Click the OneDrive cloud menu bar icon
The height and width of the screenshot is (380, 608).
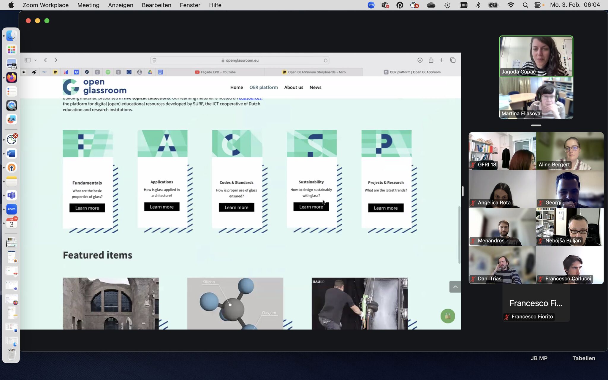click(x=431, y=5)
